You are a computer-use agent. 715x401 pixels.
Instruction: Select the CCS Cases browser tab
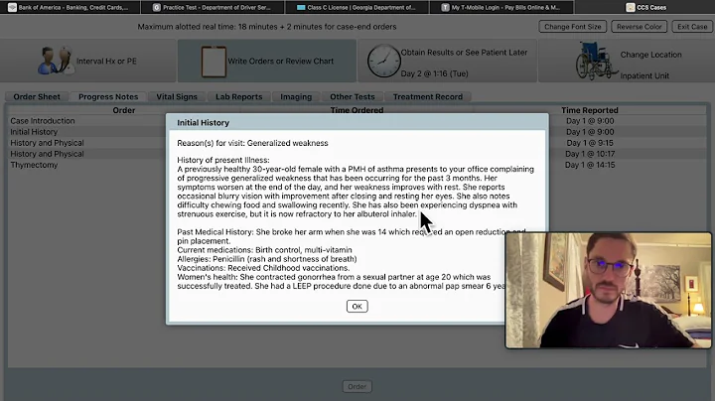[x=644, y=7]
